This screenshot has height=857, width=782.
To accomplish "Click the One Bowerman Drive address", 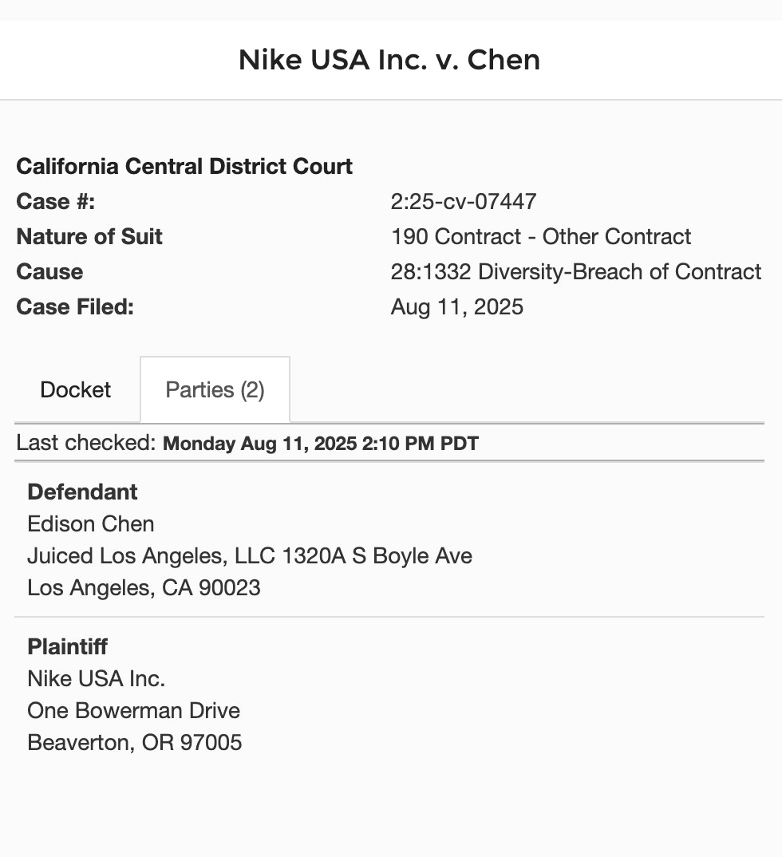I will coord(133,711).
